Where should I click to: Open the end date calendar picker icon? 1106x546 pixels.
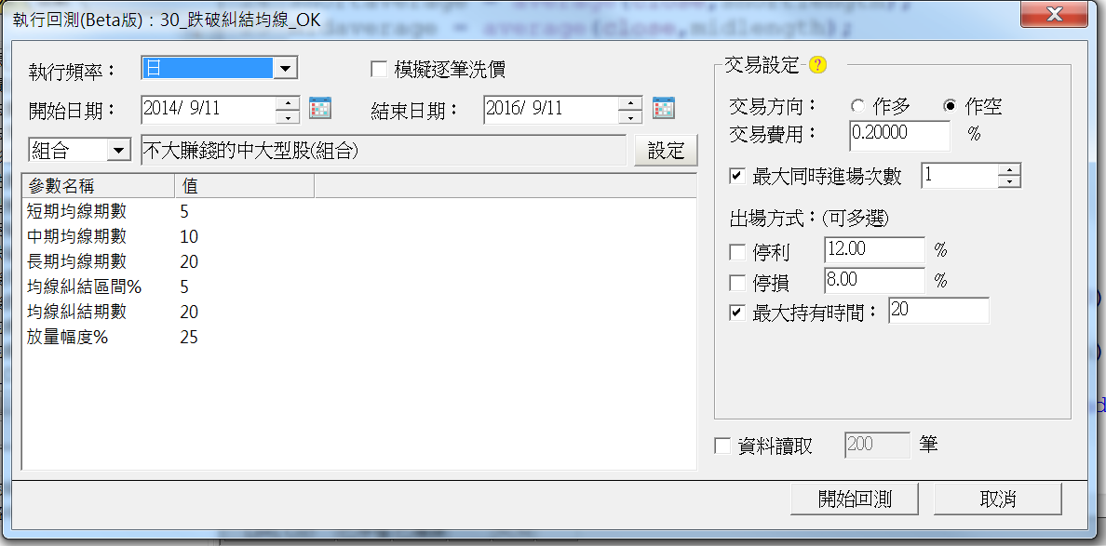point(664,108)
